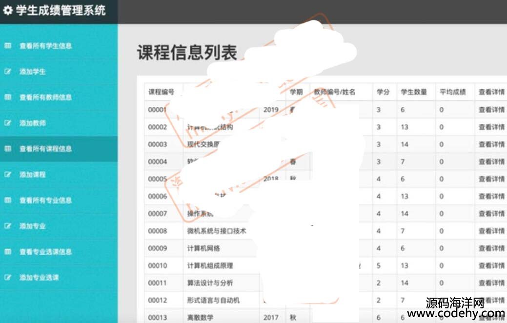This screenshot has width=507, height=323.
Task: Click the edit icon for 添加课程
Action: (8, 175)
